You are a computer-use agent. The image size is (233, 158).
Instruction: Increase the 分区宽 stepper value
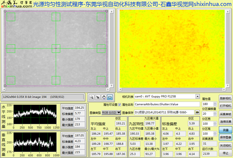point(215,122)
